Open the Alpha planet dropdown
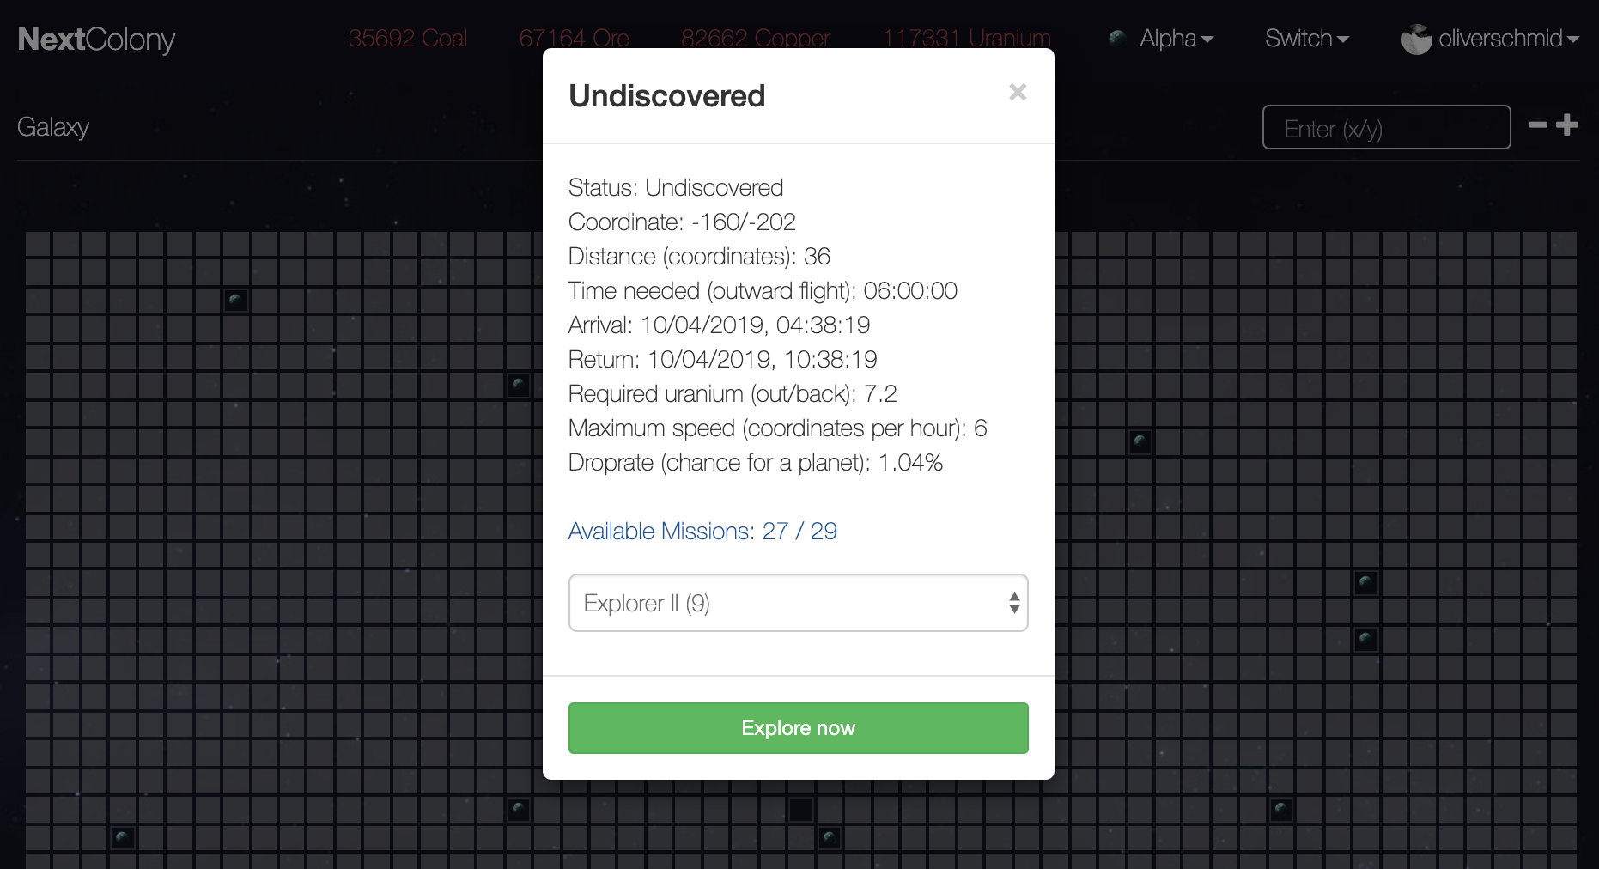Screen dimensions: 1599x869 [x=1176, y=39]
